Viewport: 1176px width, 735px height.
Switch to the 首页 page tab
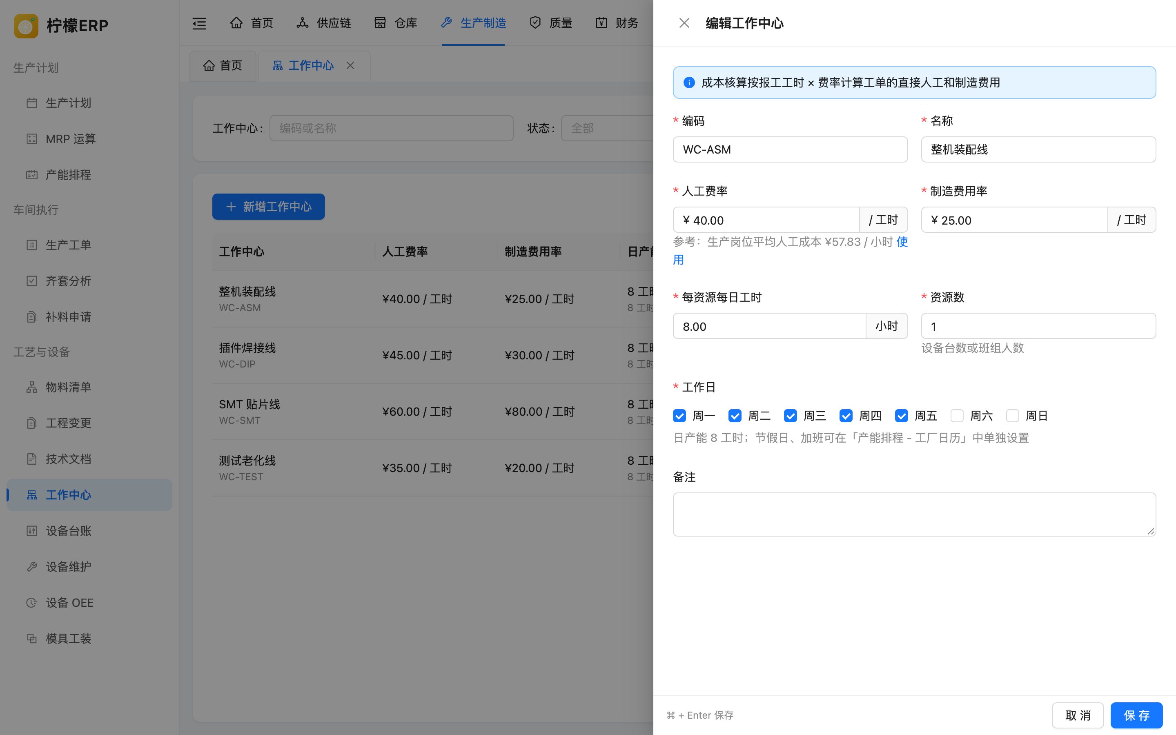point(223,66)
